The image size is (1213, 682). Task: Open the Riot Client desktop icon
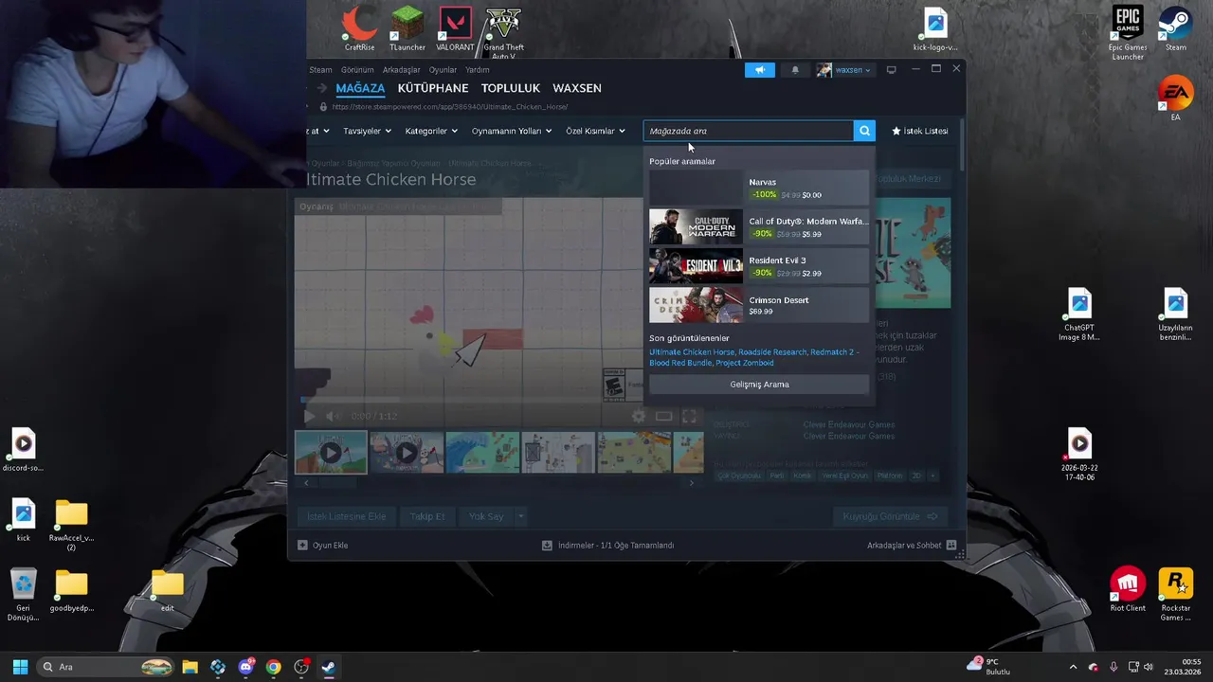coord(1128,590)
